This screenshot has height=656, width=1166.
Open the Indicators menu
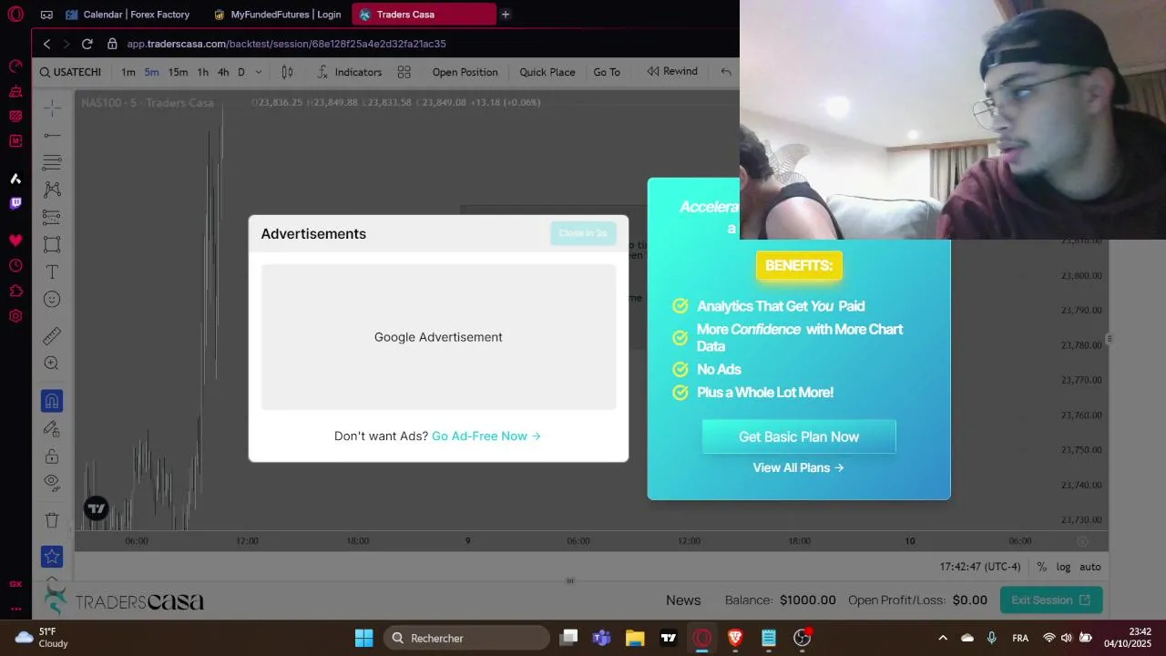pos(350,72)
